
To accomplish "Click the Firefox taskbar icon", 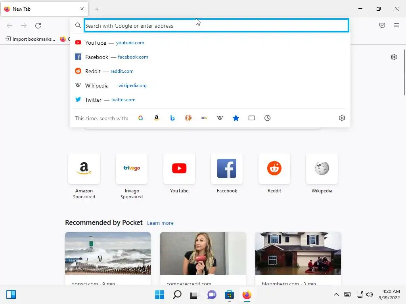I will (247, 294).
